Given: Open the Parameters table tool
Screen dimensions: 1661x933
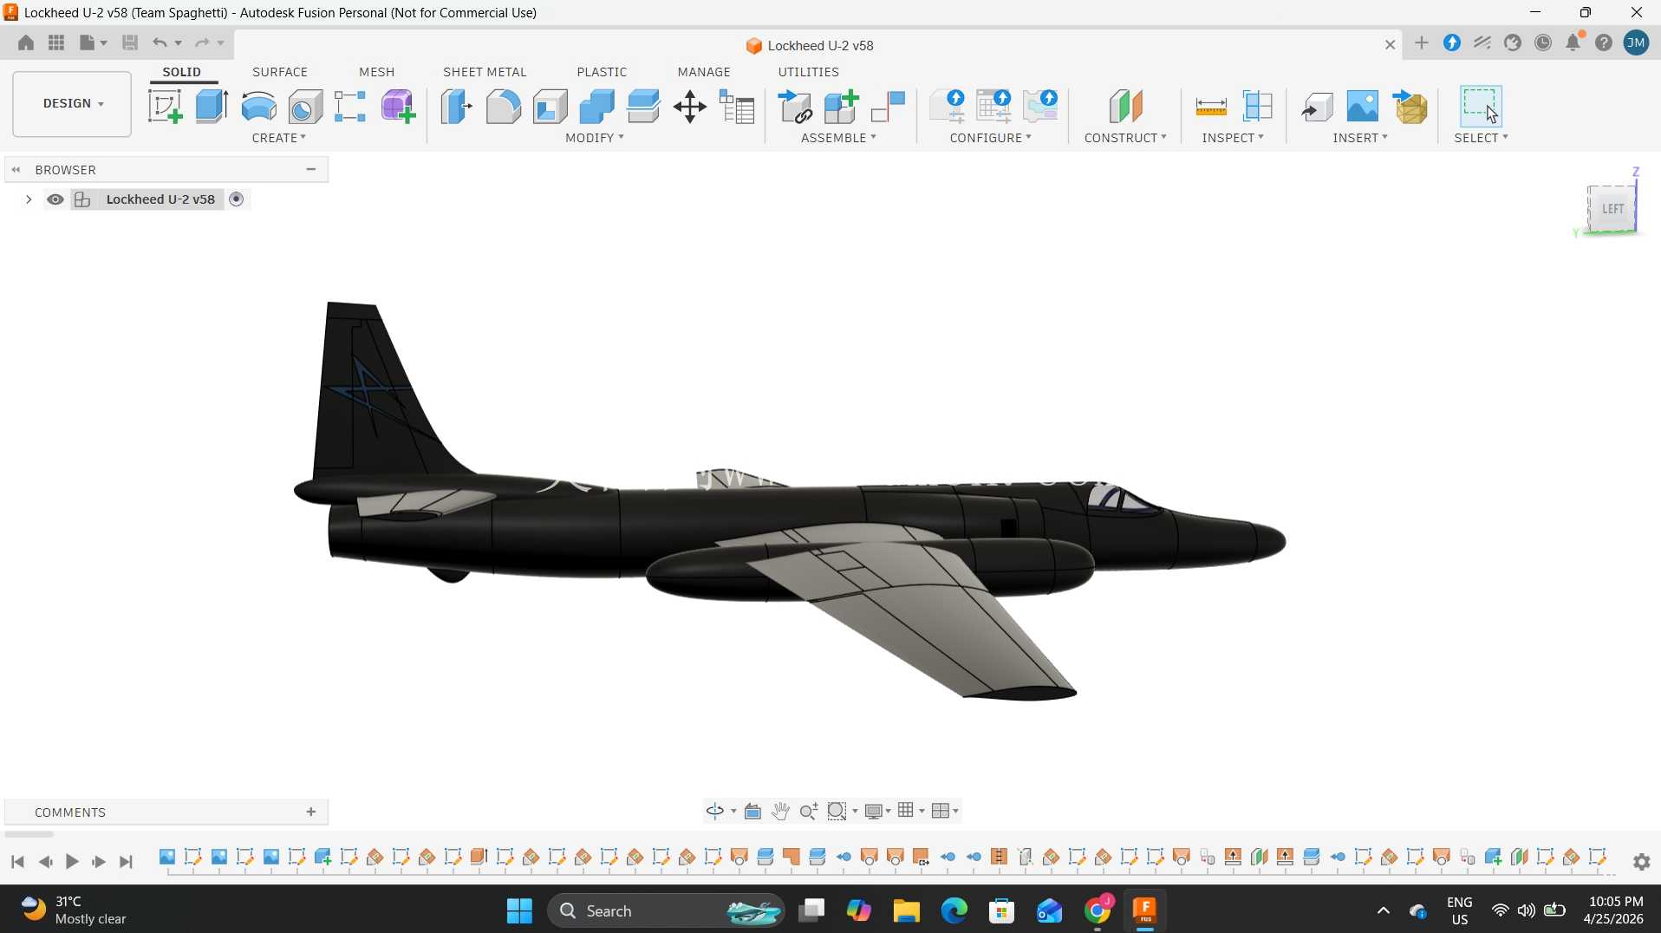Looking at the screenshot, I should [x=738, y=107].
